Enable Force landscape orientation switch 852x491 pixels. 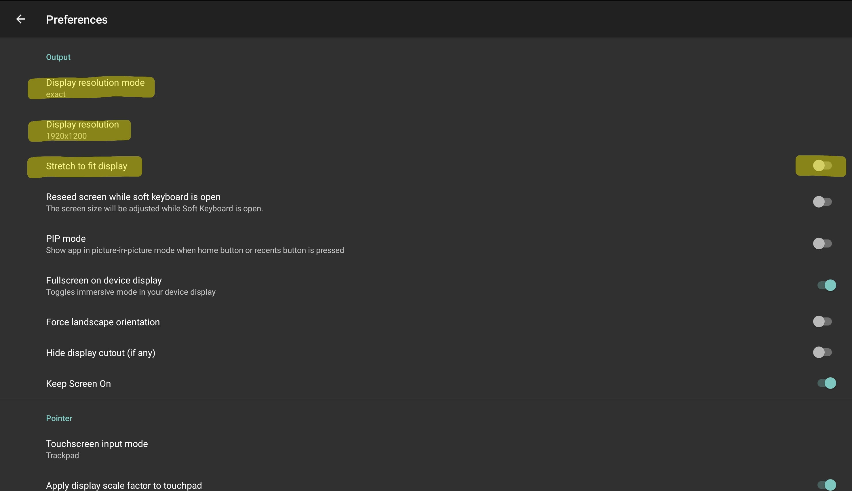tap(822, 322)
